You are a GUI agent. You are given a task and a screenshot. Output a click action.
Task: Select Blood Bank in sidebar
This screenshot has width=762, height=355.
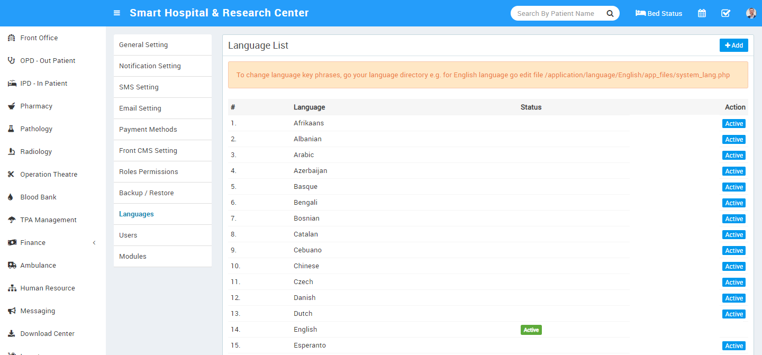pos(38,197)
